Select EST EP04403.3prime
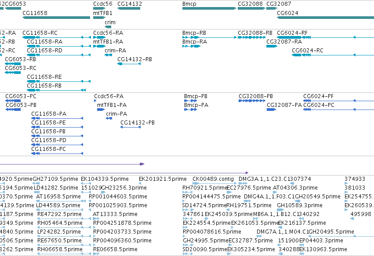Image resolution: width=374 pixels, height=256 pixels. click(x=301, y=245)
